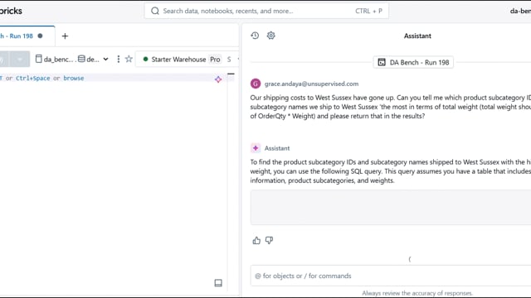Open the kebab more-options menu

pyautogui.click(x=118, y=59)
